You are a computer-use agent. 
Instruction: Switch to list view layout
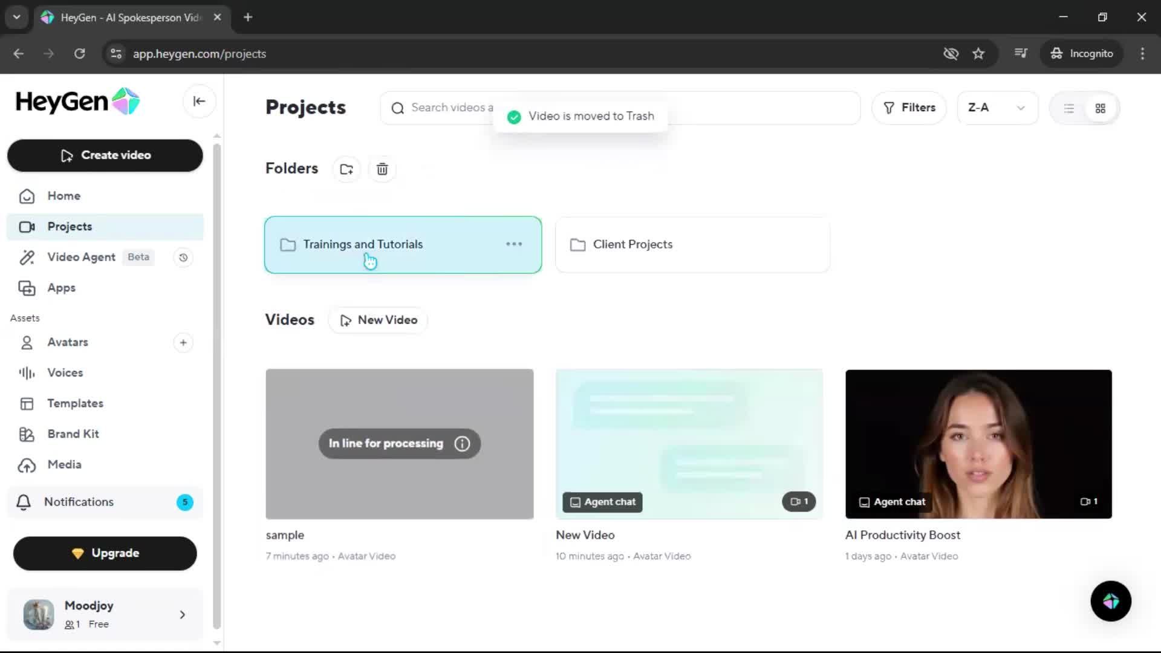click(1069, 108)
